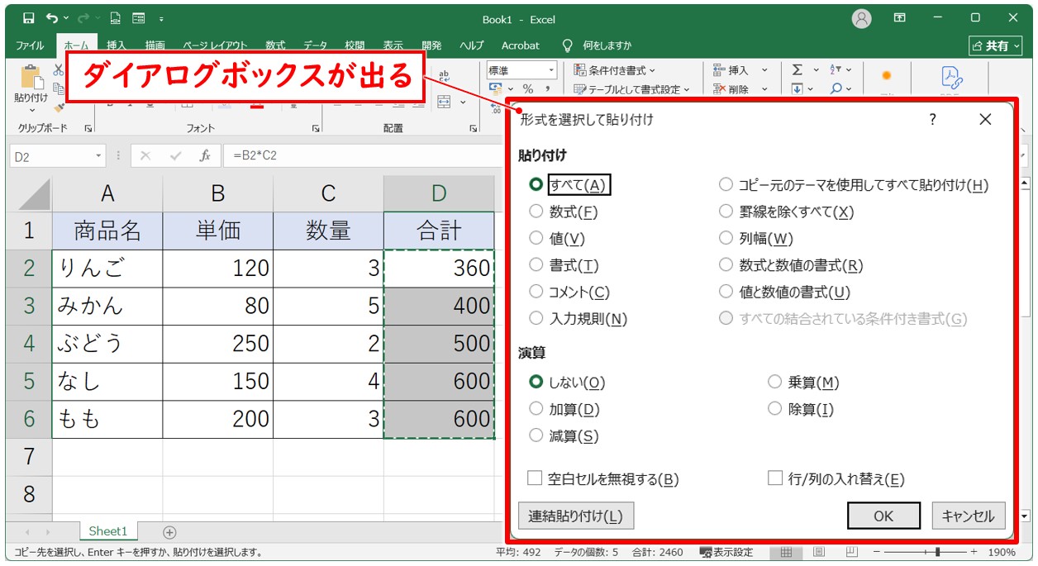Click the AutoSum sigma icon

coord(797,70)
